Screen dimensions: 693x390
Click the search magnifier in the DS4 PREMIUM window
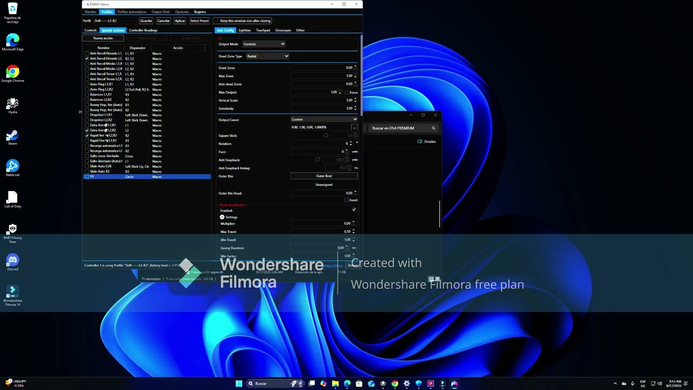pos(433,128)
